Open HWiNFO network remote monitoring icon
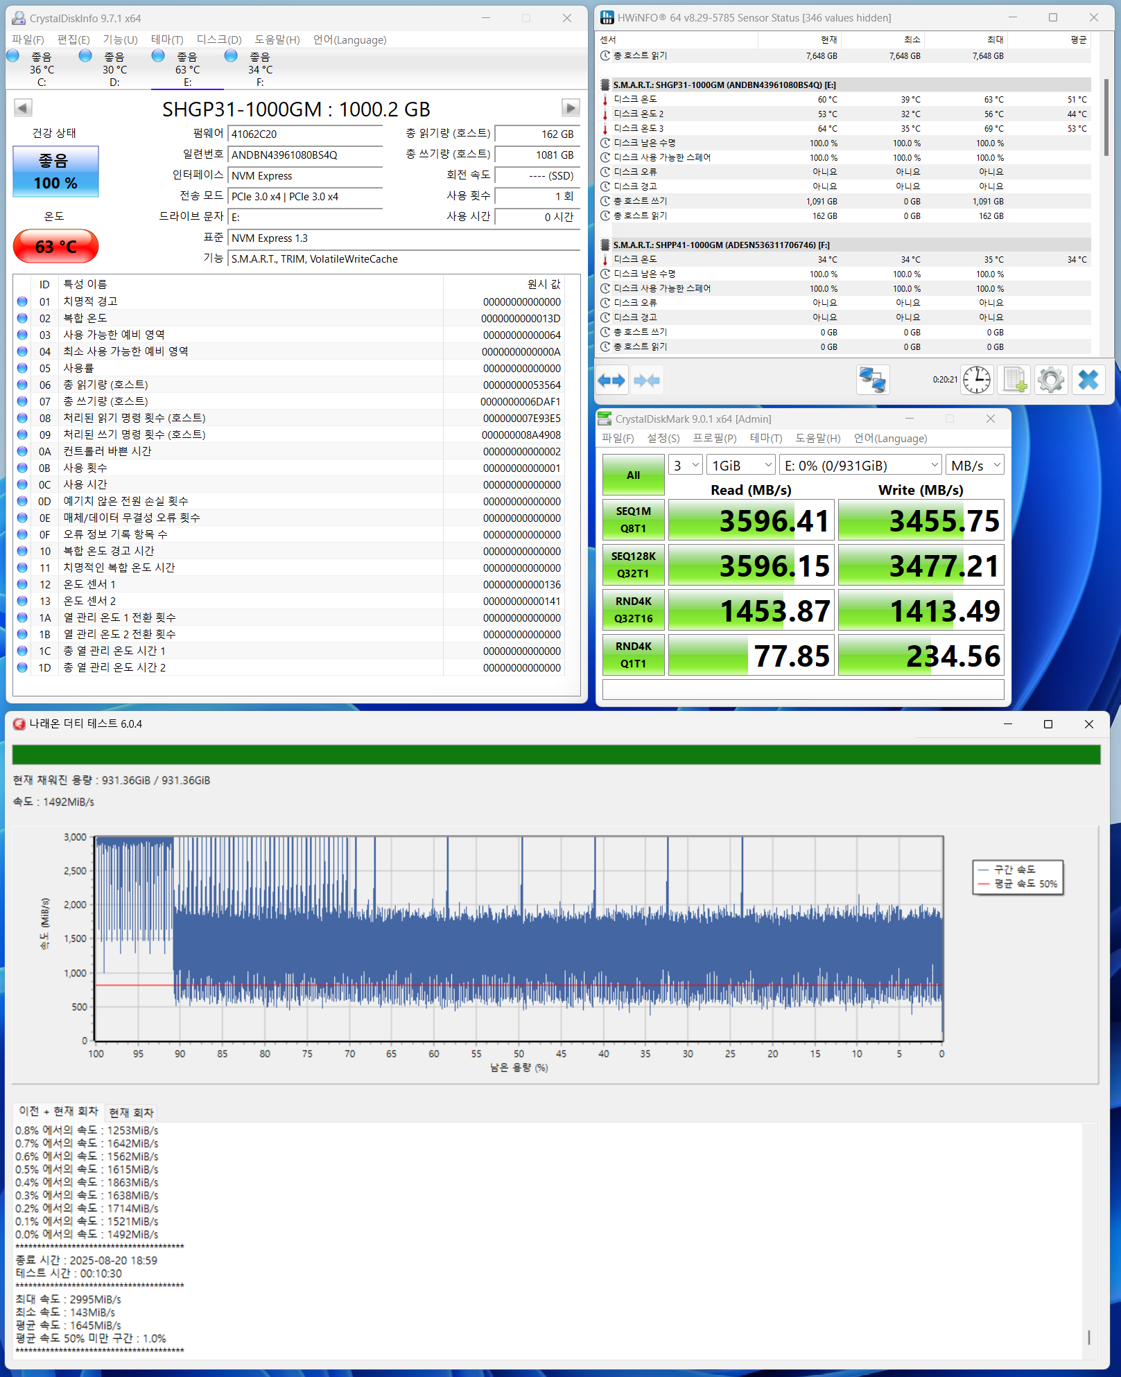The image size is (1121, 1377). point(873,380)
